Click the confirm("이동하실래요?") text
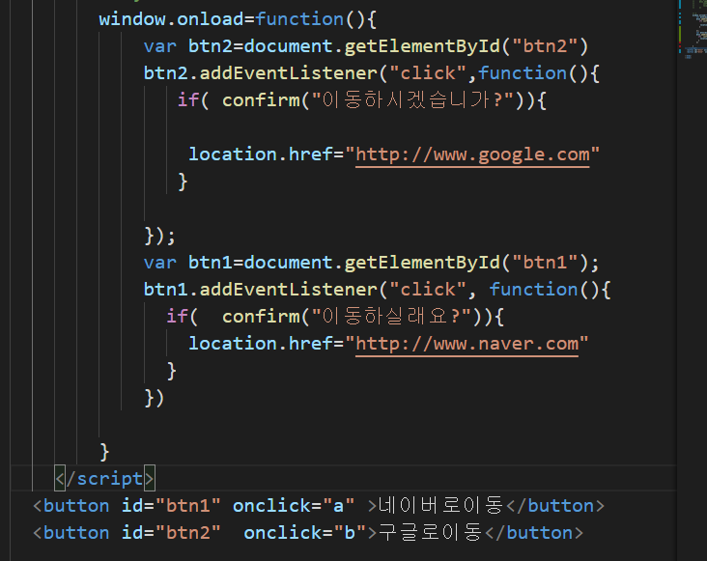The height and width of the screenshot is (561, 707). coord(352,317)
